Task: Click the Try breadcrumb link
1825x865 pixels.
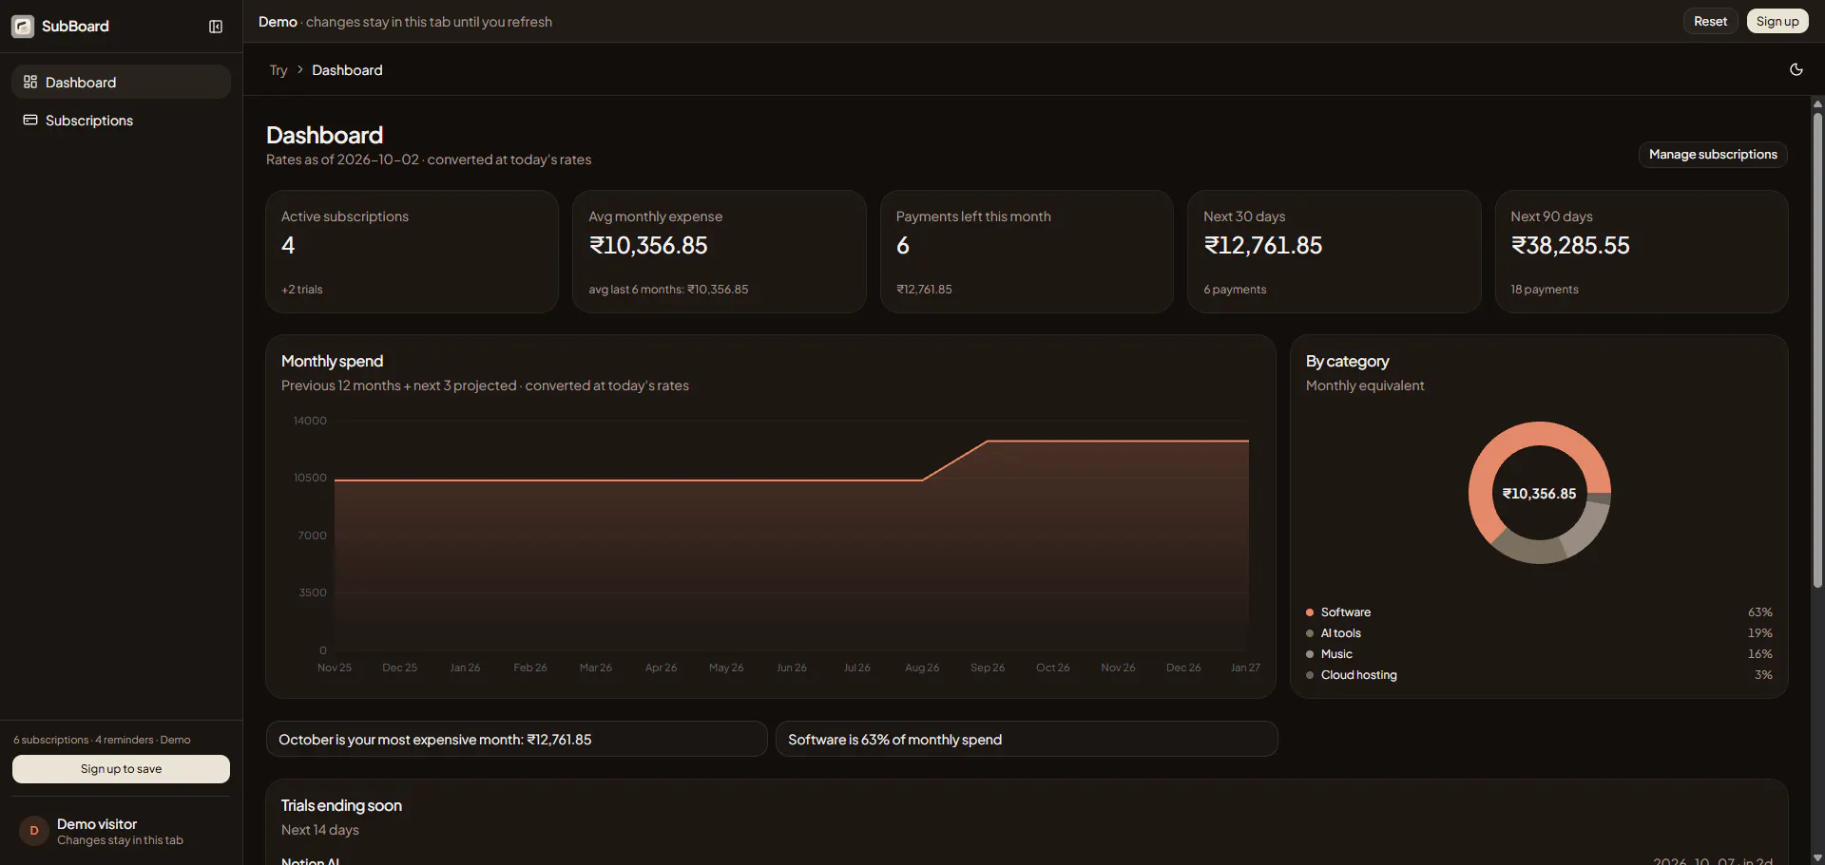Action: (279, 70)
